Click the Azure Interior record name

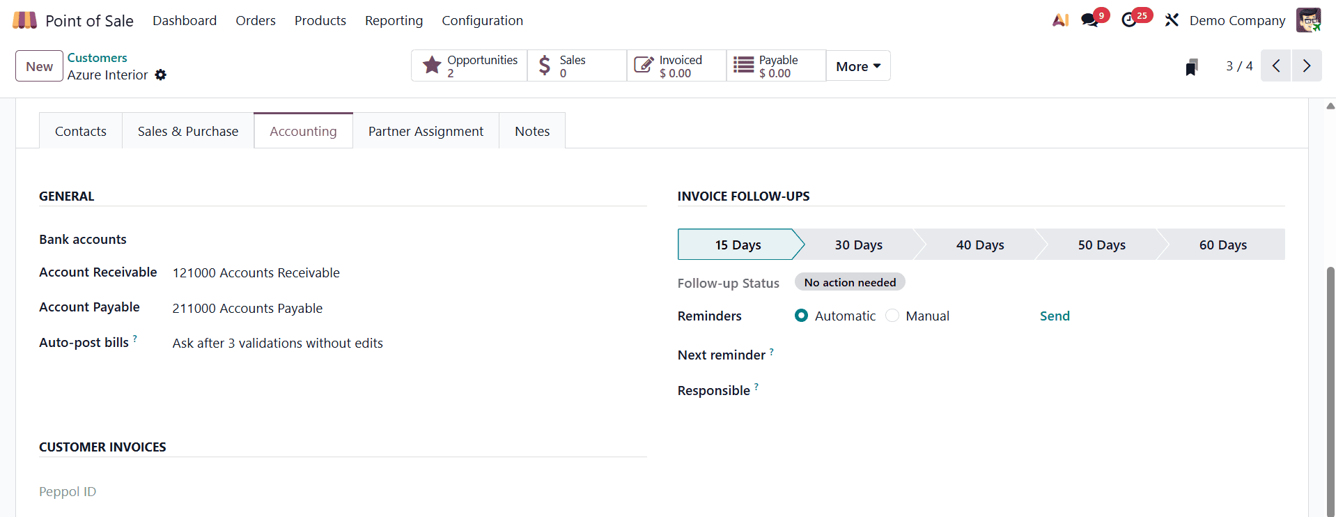[x=107, y=75]
